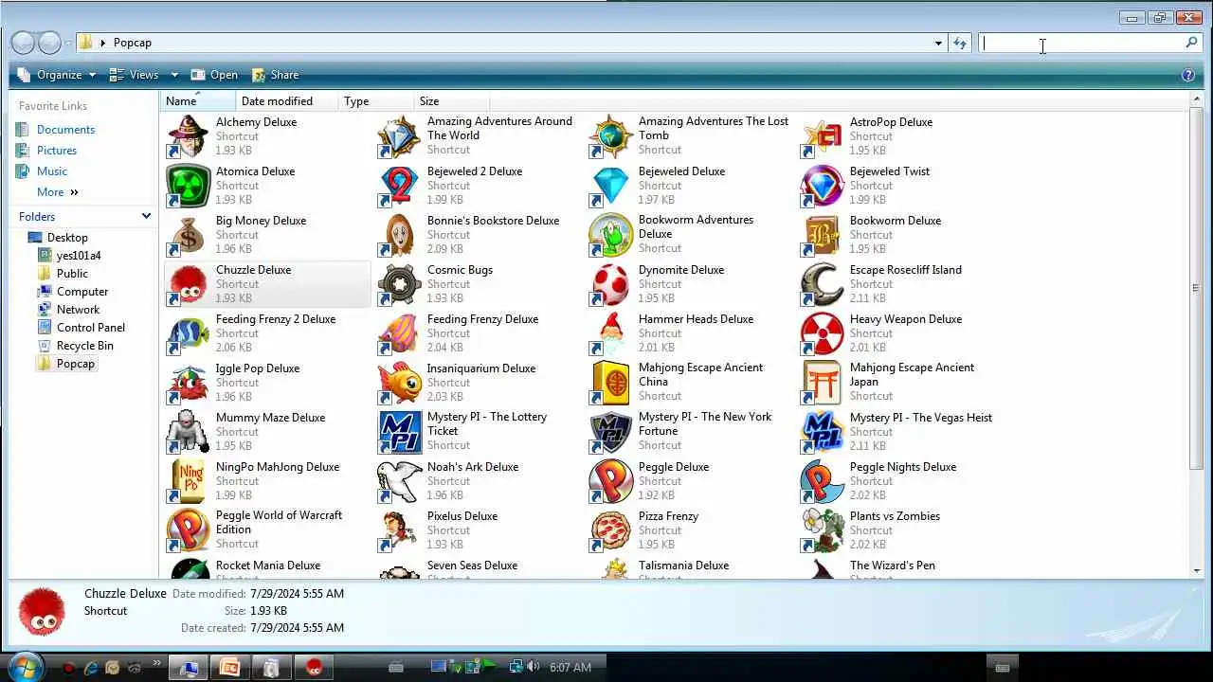The height and width of the screenshot is (682, 1213).
Task: Select the Mystery PI Lottery Ticket icon
Action: click(399, 432)
